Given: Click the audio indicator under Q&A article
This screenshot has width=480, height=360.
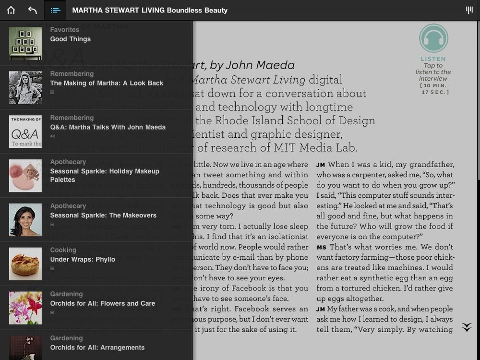Looking at the screenshot, I should tap(53, 136).
